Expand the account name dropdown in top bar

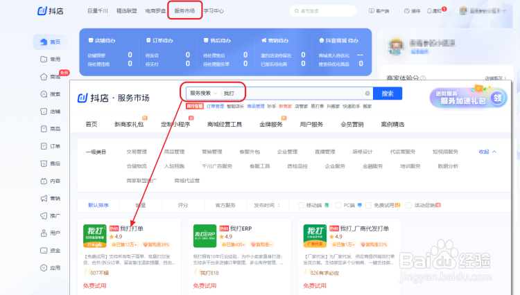(x=505, y=11)
